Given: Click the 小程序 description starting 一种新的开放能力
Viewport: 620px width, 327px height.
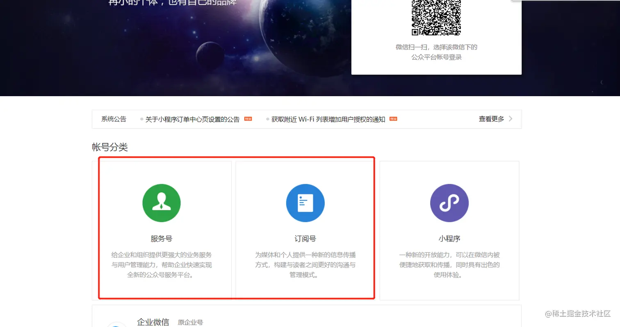Looking at the screenshot, I should point(449,265).
